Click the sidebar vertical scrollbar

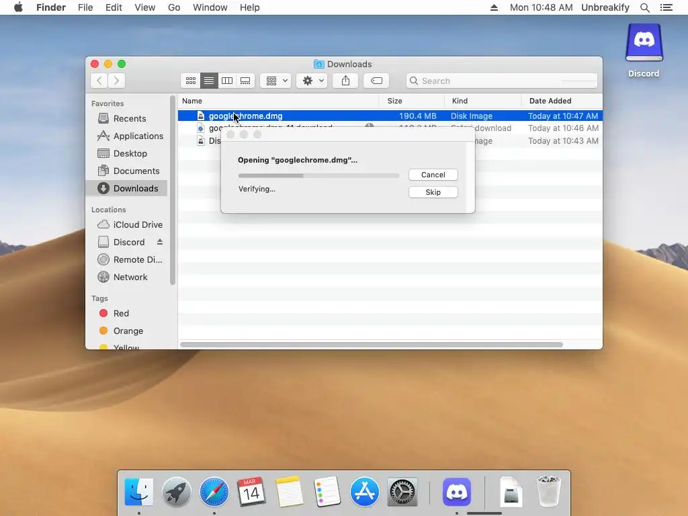click(173, 190)
